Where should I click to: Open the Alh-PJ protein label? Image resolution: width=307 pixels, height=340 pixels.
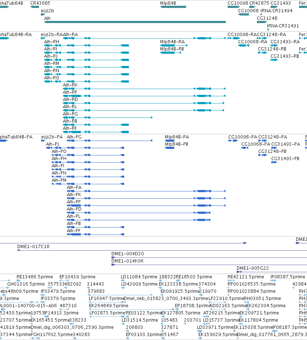click(52, 144)
